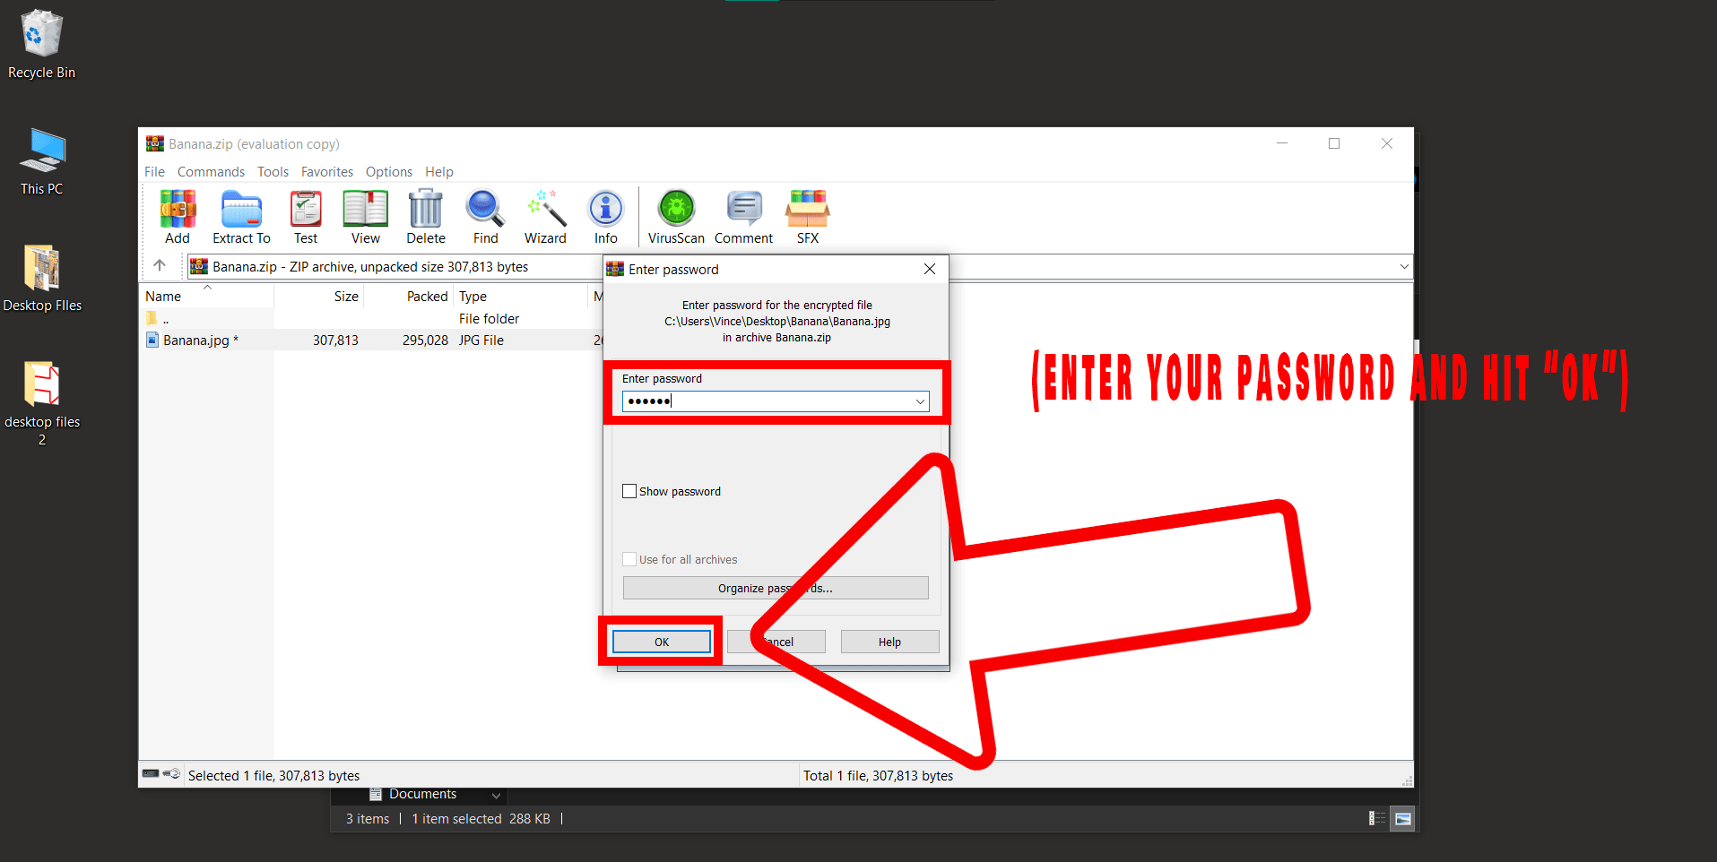
Task: Toggle the Show password checkbox off
Action: [x=629, y=490]
